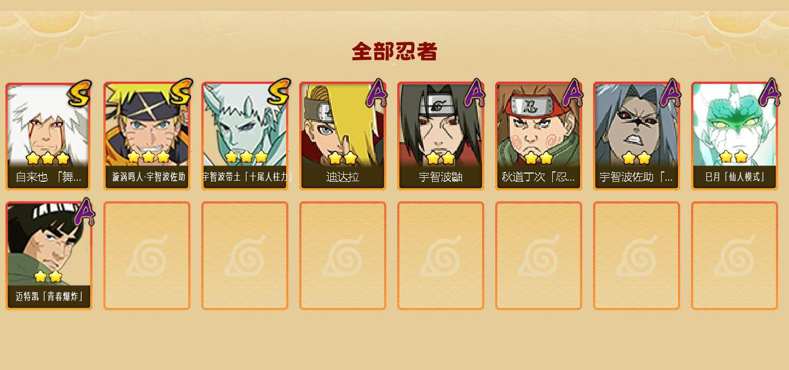789x370 pixels.
Task: Click the last empty ninja slot in second row
Action: (735, 256)
